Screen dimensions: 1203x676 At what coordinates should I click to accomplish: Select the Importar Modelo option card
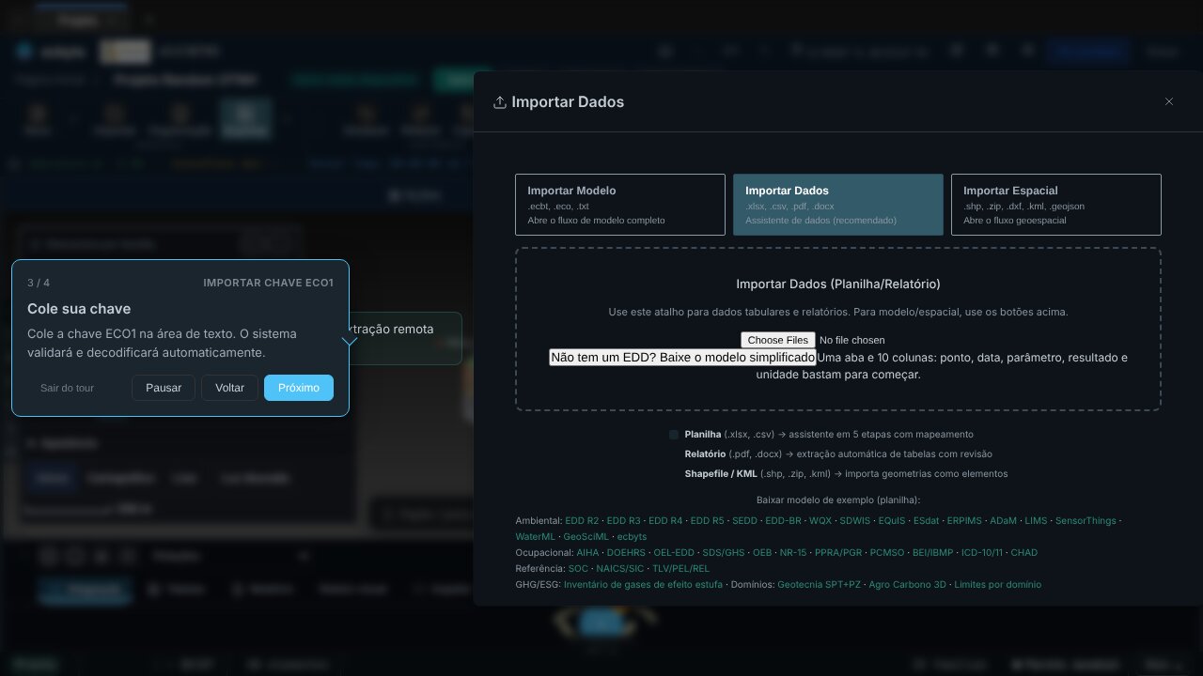tap(620, 205)
